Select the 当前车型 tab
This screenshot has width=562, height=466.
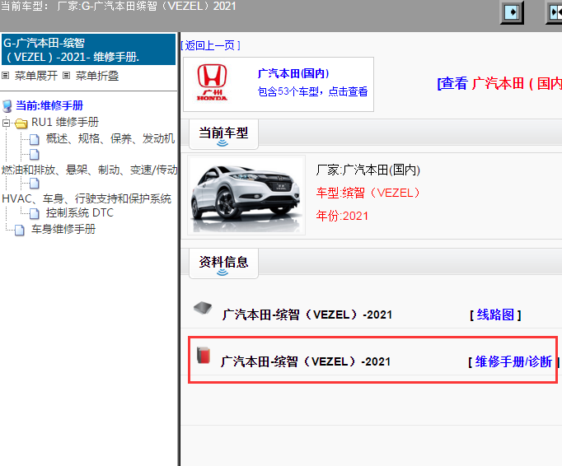(223, 133)
